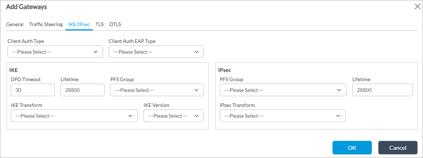Screen dimensions: 423x158
Task: Select the IKE/IPsec tab
Action: tap(79, 24)
